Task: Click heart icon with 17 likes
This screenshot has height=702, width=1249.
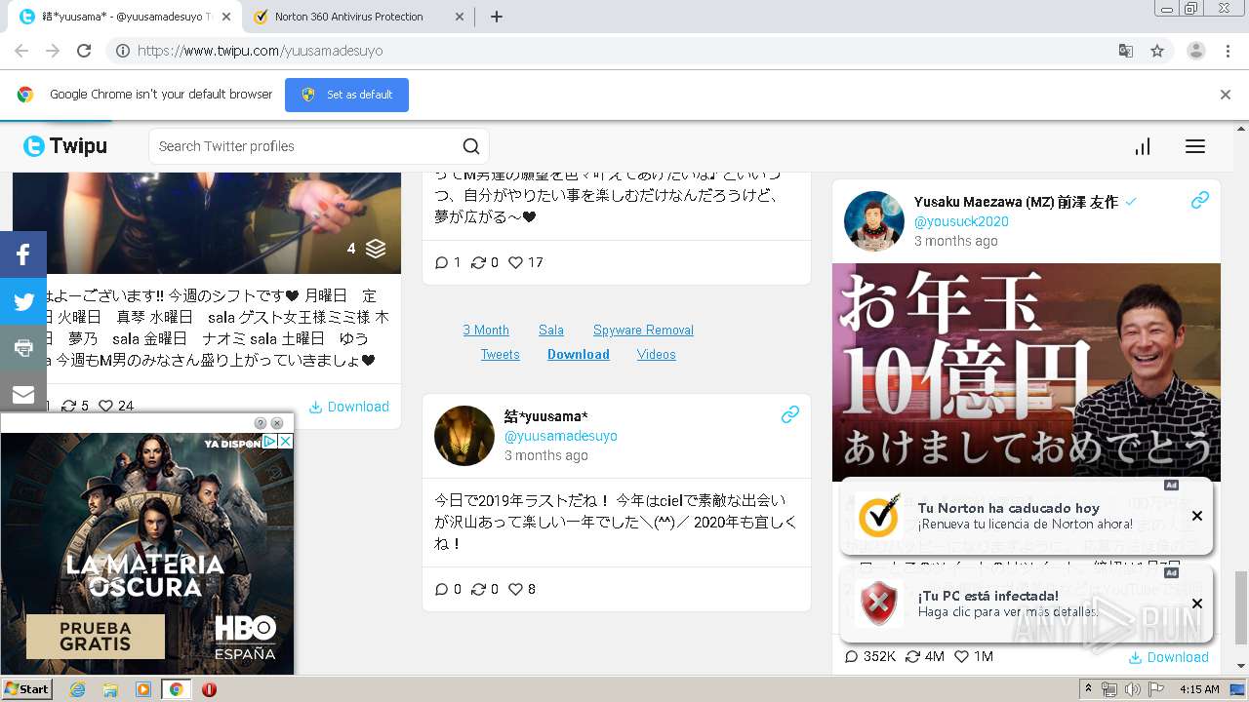Action: tap(516, 262)
